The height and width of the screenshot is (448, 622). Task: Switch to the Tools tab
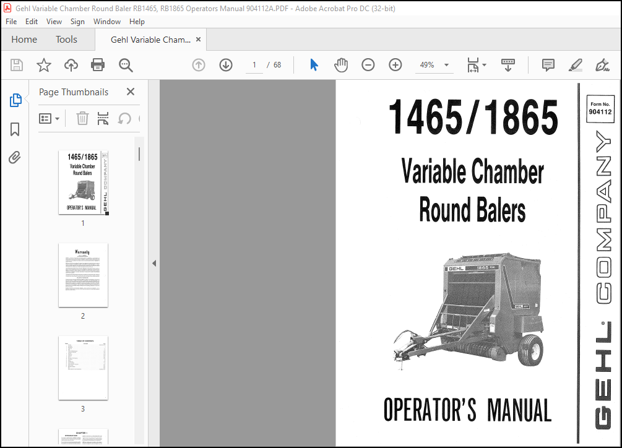click(x=66, y=39)
